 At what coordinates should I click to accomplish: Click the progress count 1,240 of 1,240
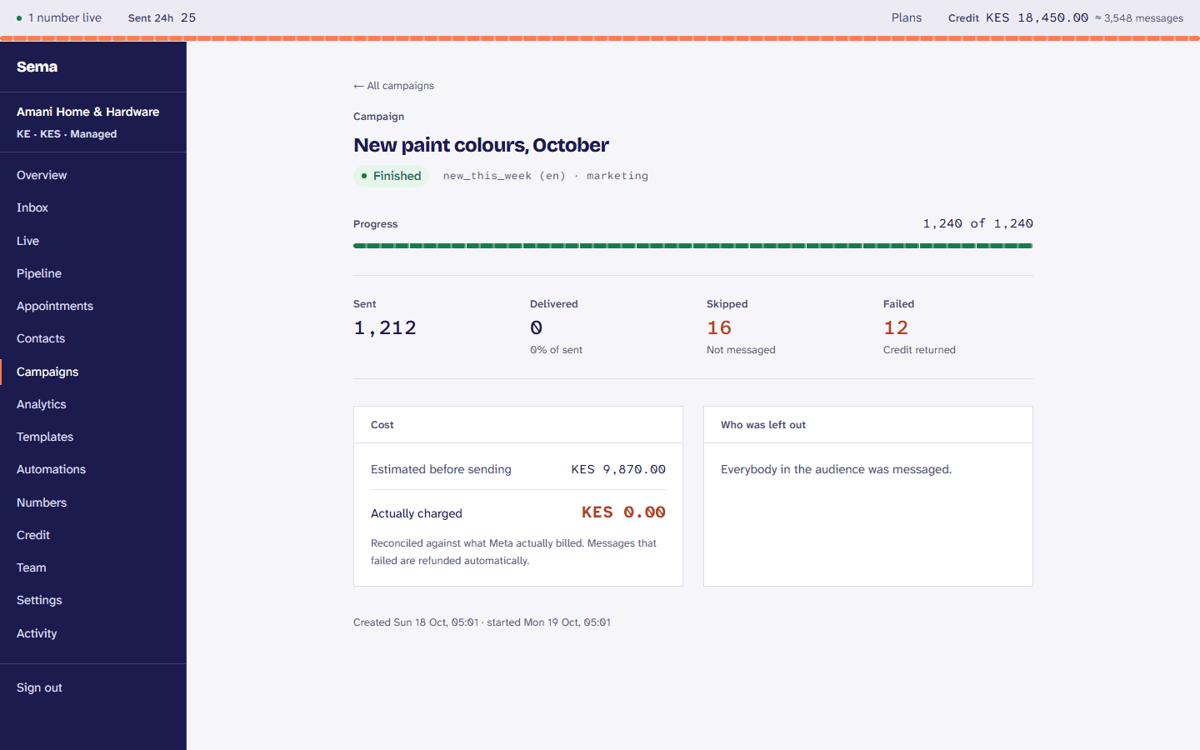[x=977, y=223]
